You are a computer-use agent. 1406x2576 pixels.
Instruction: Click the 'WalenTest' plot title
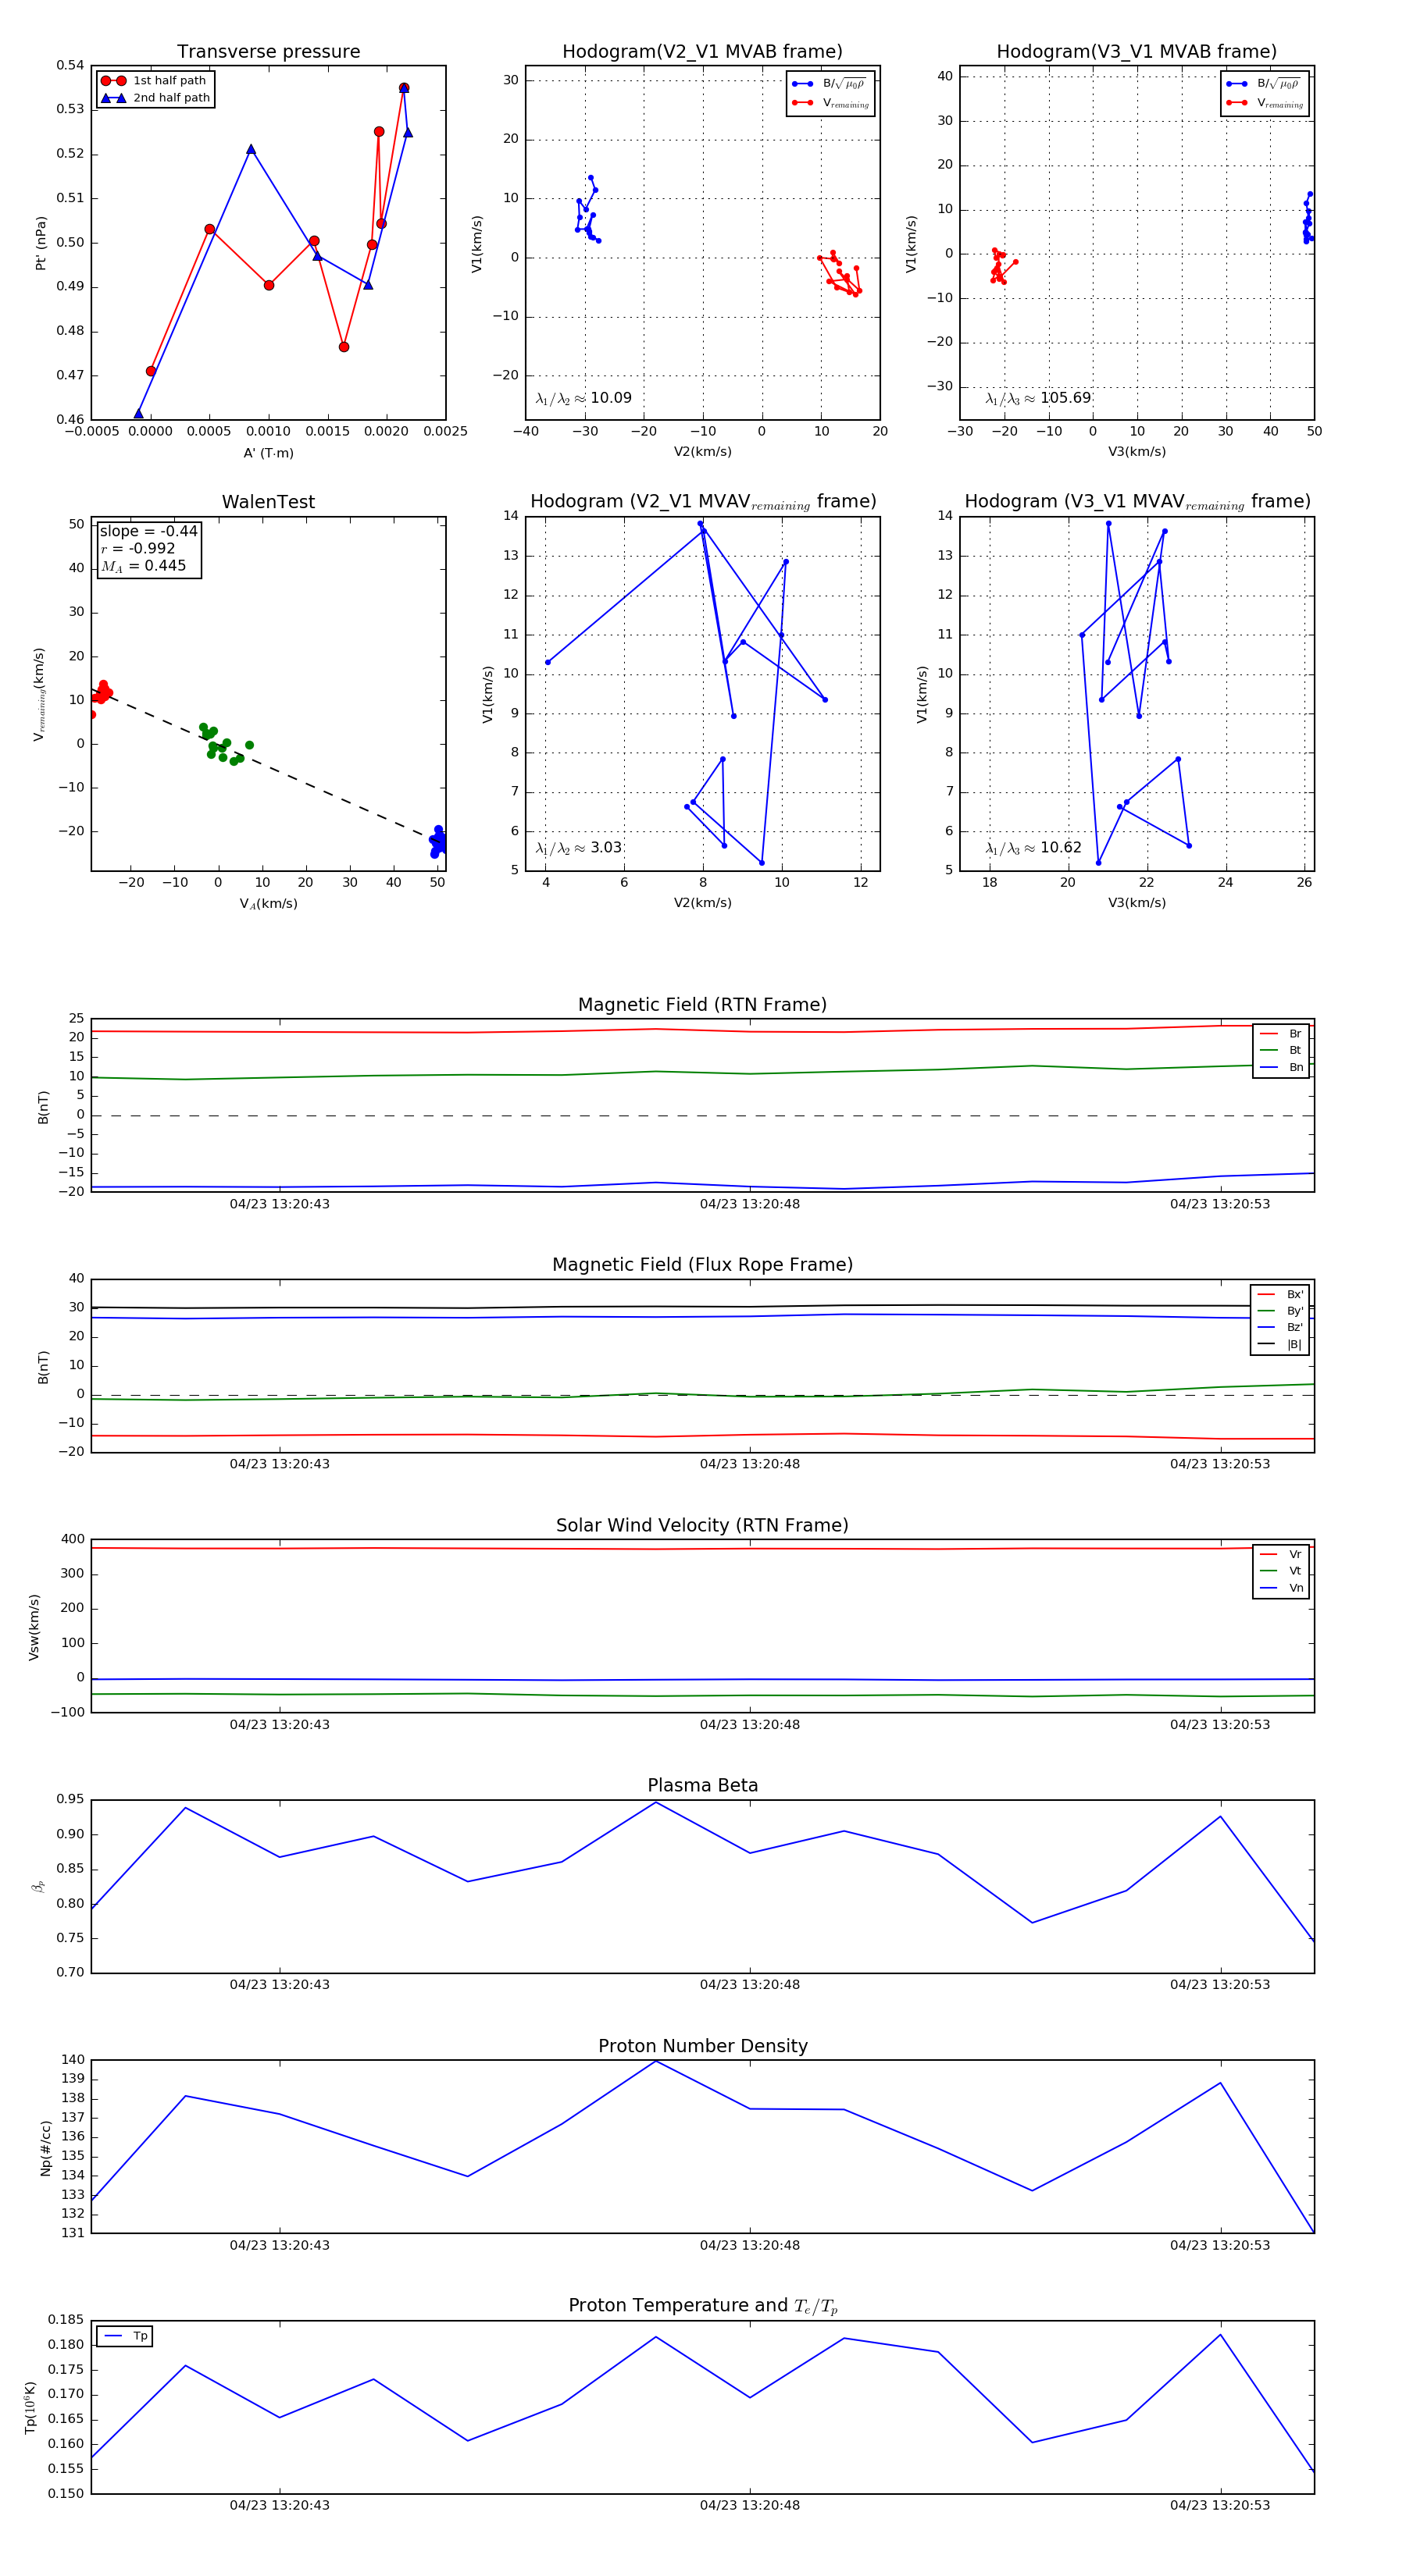tap(268, 502)
